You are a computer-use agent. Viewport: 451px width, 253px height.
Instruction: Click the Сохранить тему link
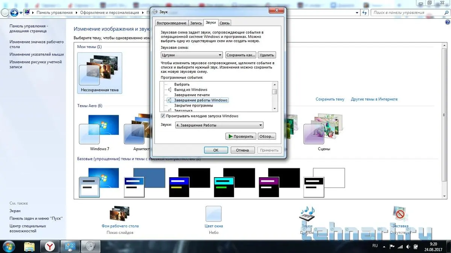330,99
